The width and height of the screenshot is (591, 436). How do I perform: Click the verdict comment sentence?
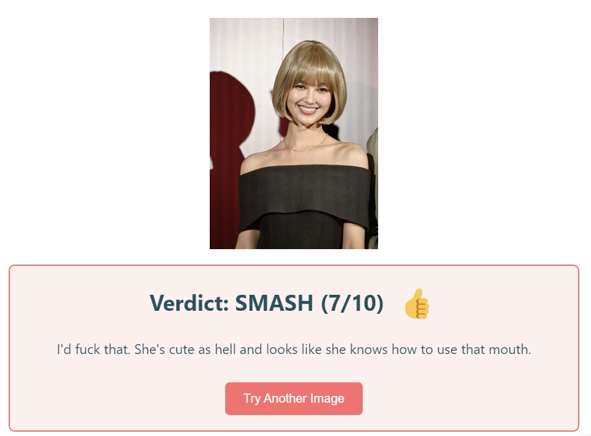pos(294,349)
